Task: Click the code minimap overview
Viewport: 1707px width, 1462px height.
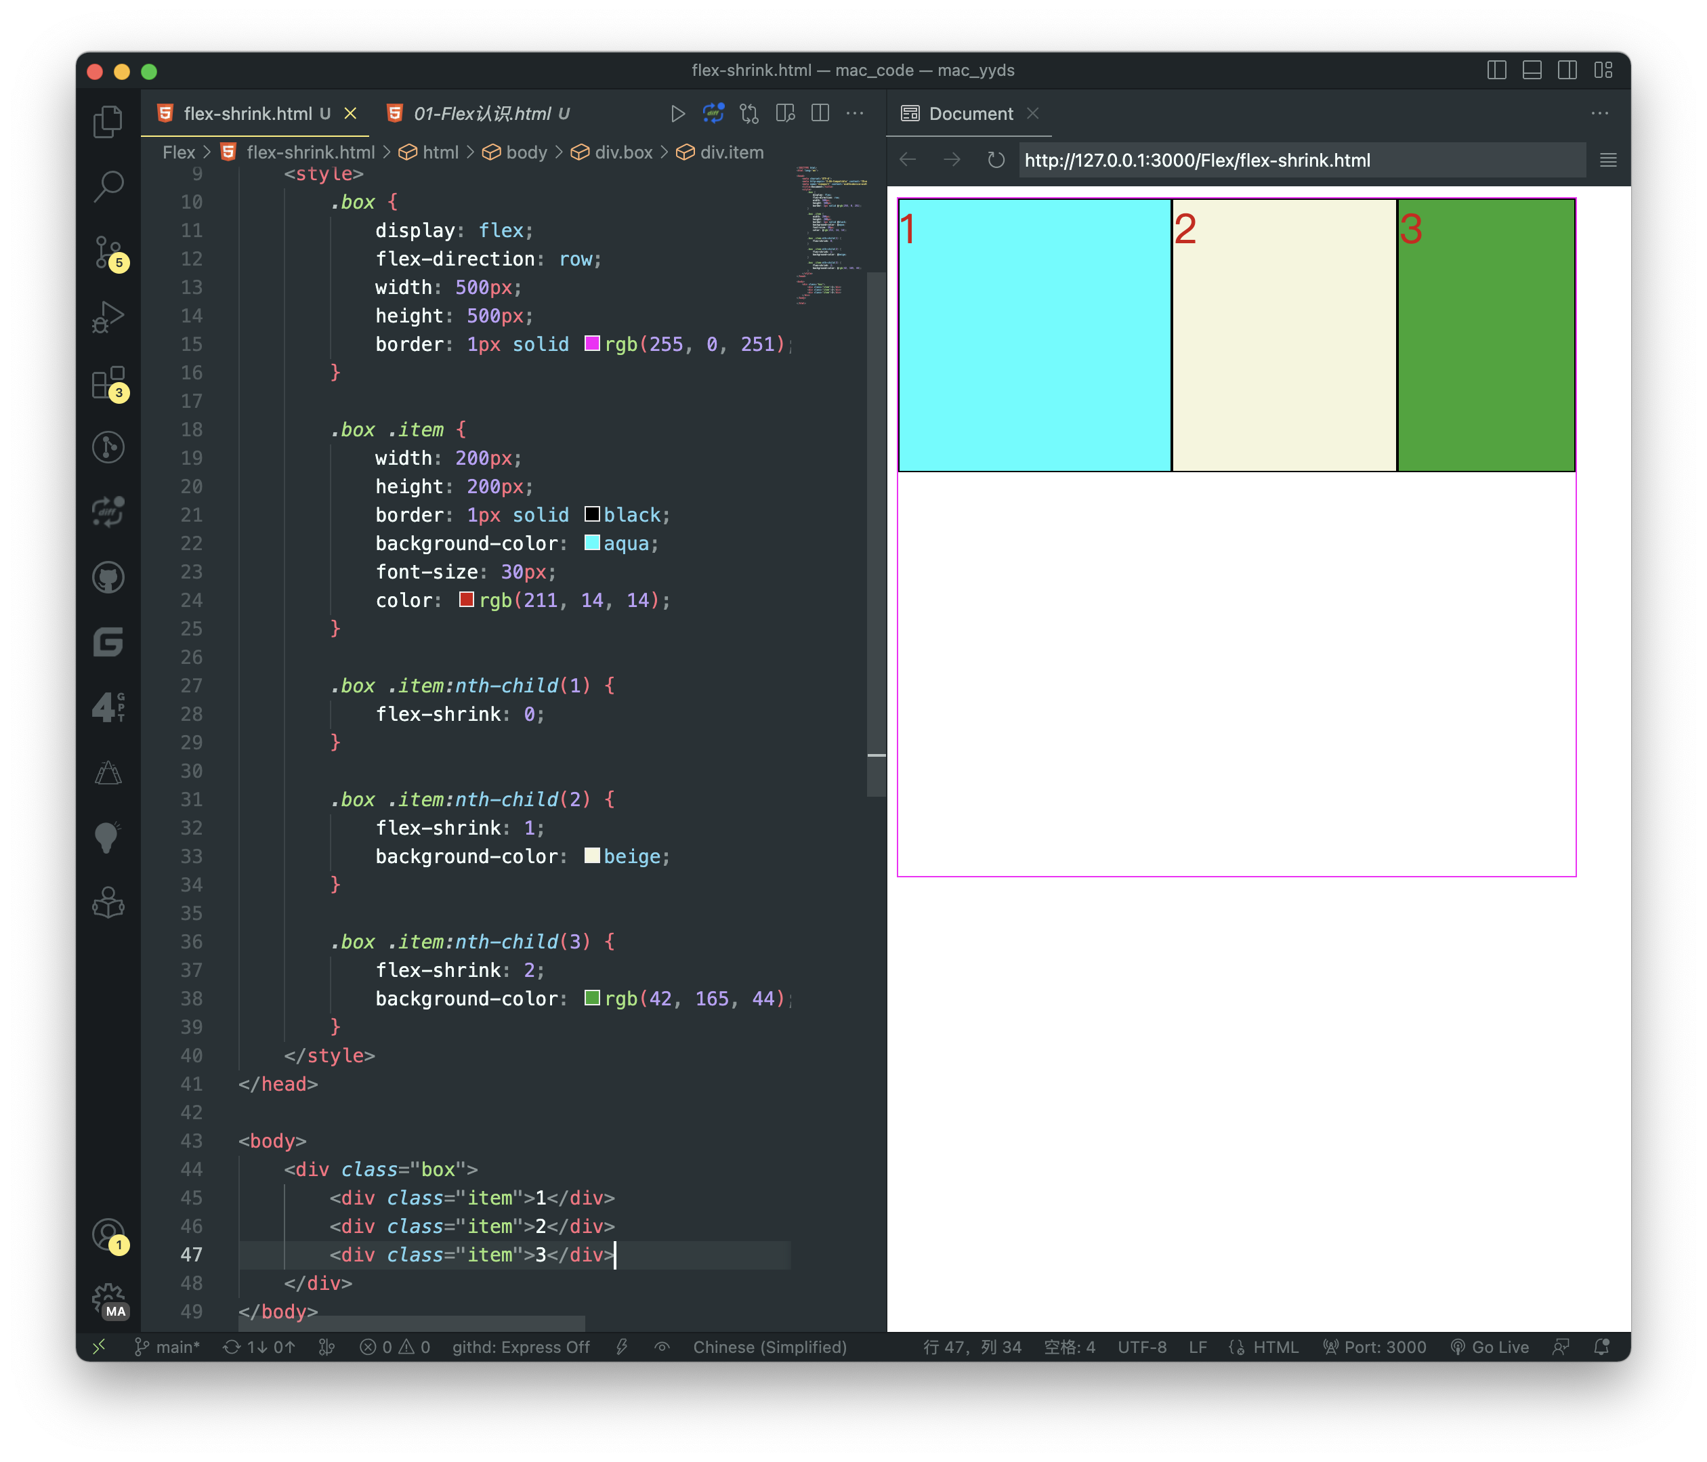Action: 830,235
